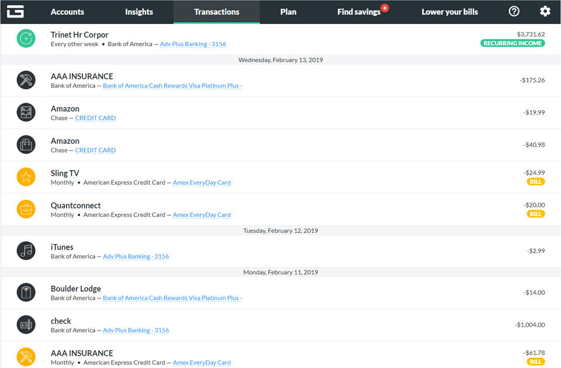Open Amex EveryDay Card link under AAA INSURANCE -$61.78
Viewport: 561px width, 368px height.
coord(202,363)
